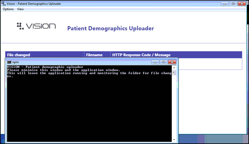Click the console scrollbar up arrow

[x=174, y=68]
